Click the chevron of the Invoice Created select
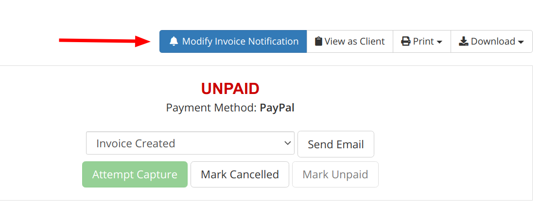 pos(287,143)
